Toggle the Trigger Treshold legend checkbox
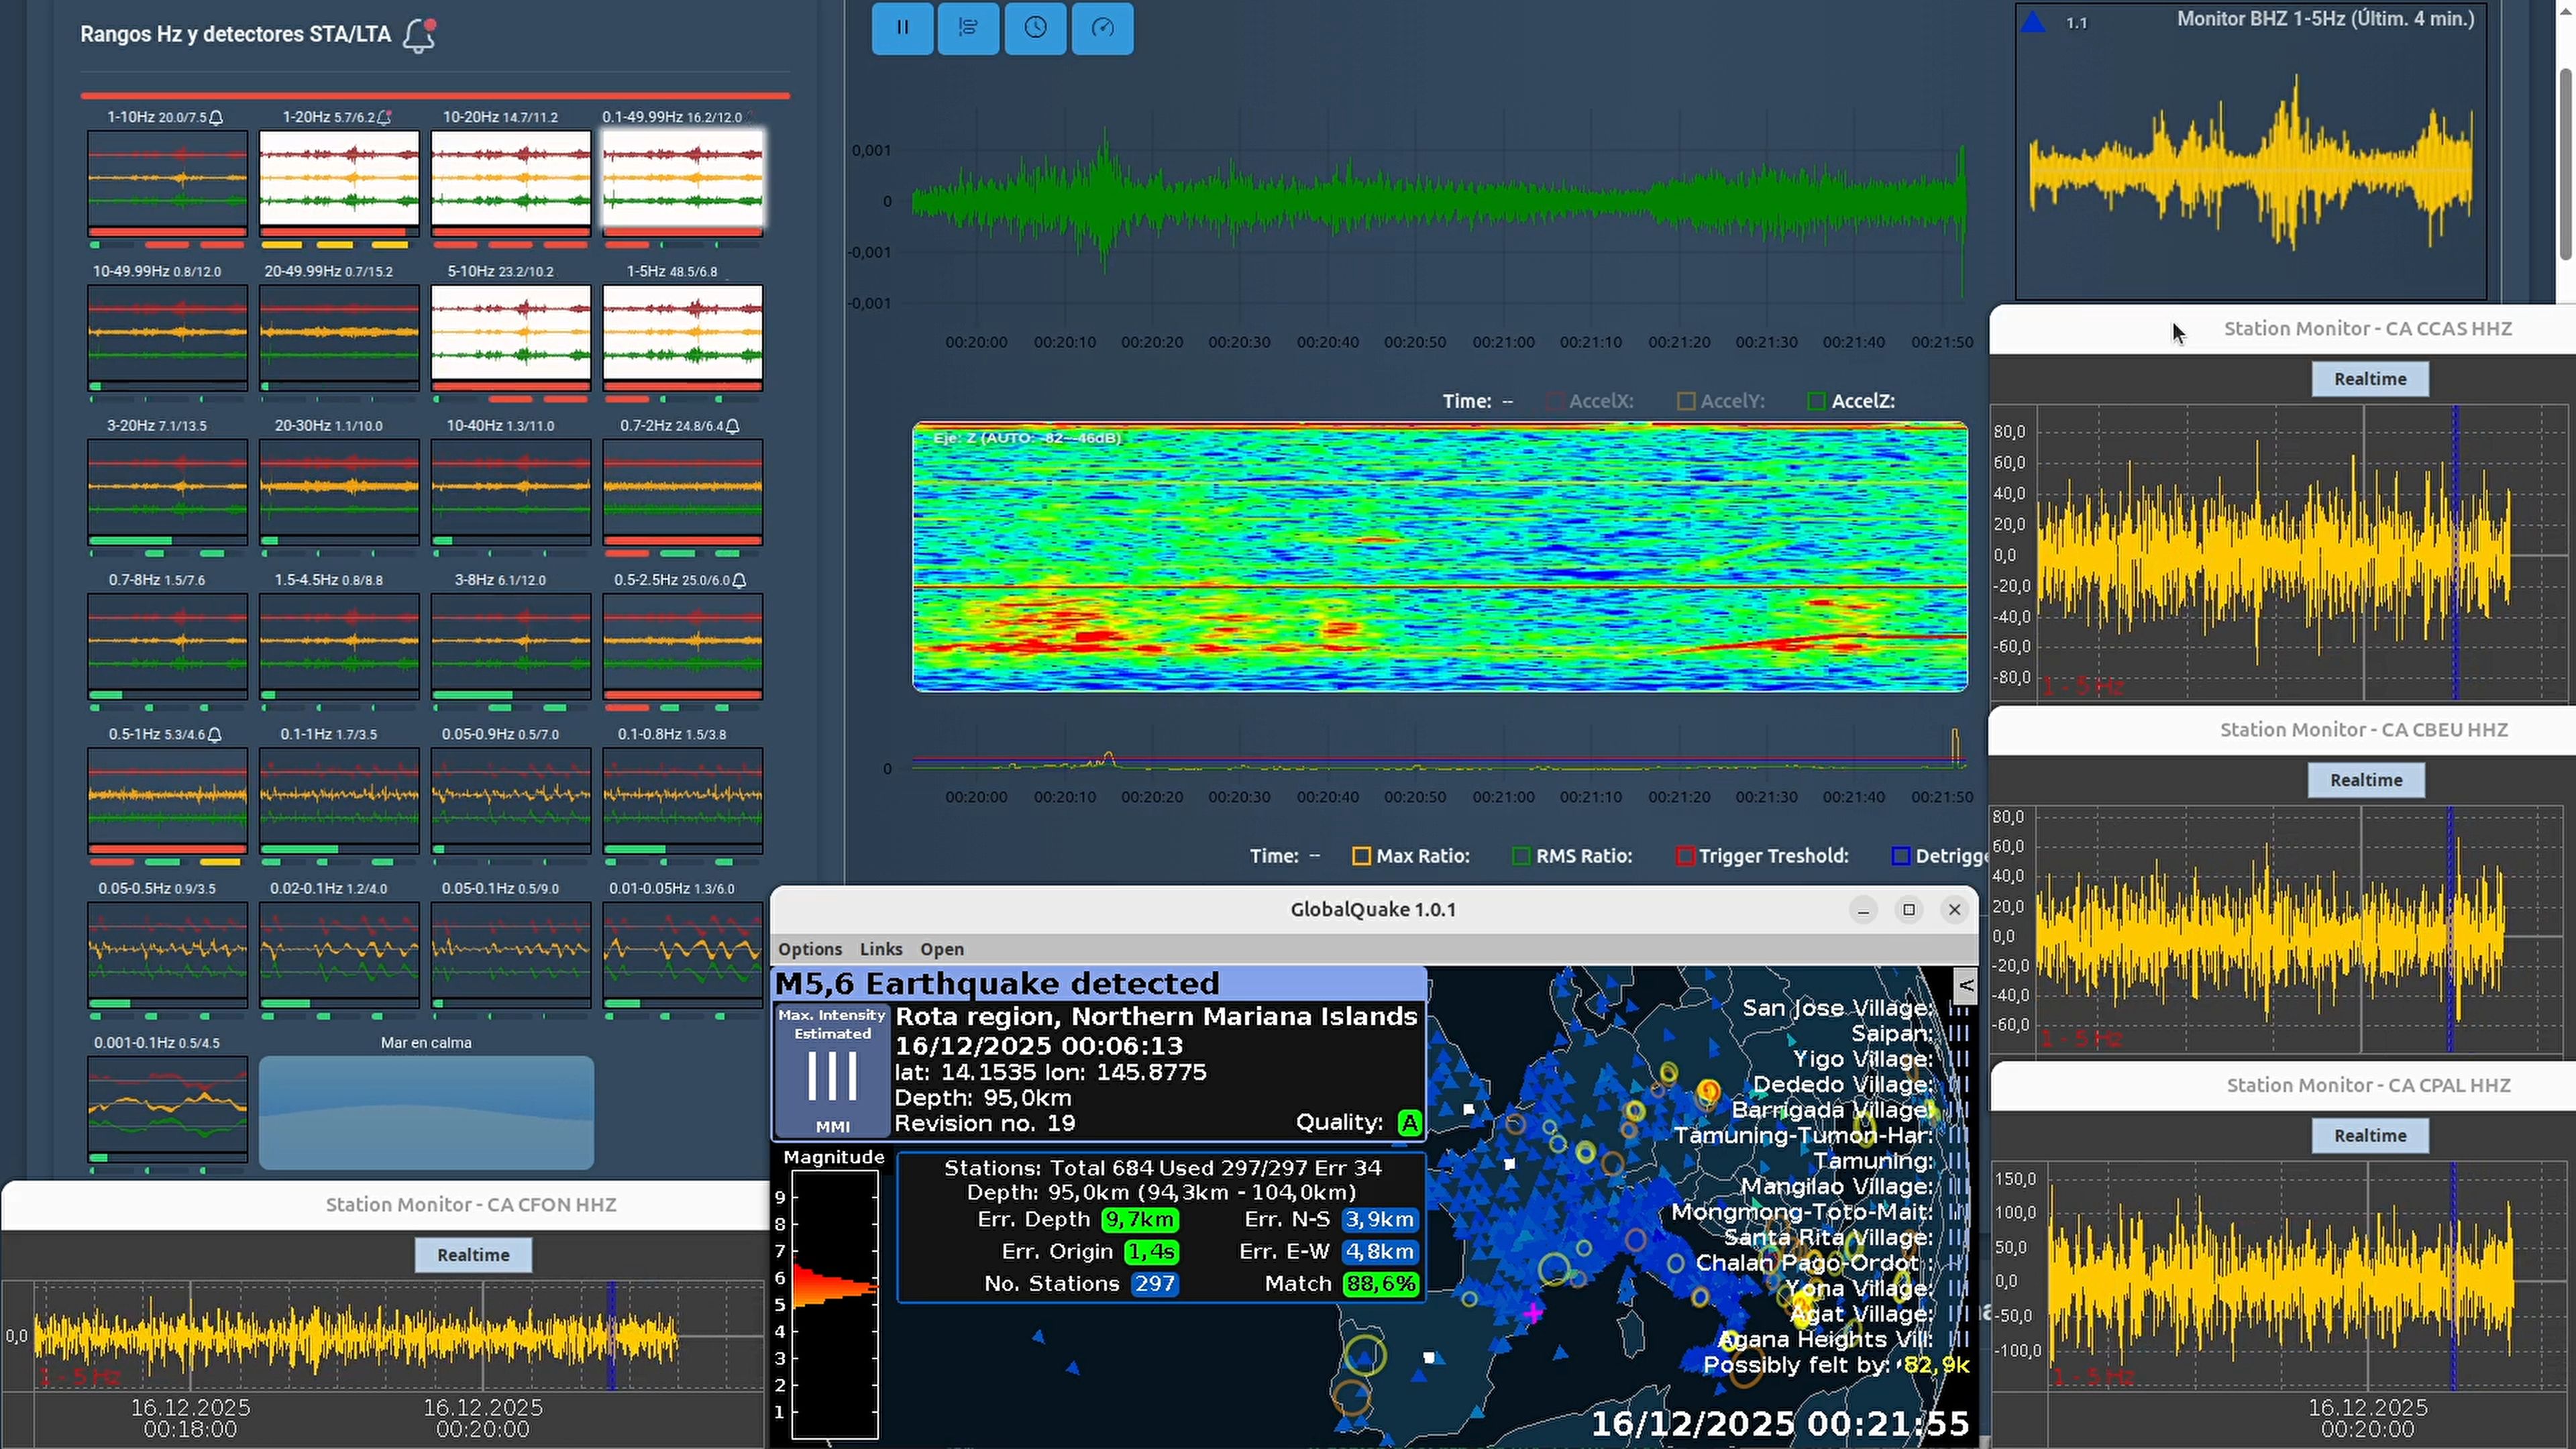Image resolution: width=2576 pixels, height=1449 pixels. point(1684,857)
